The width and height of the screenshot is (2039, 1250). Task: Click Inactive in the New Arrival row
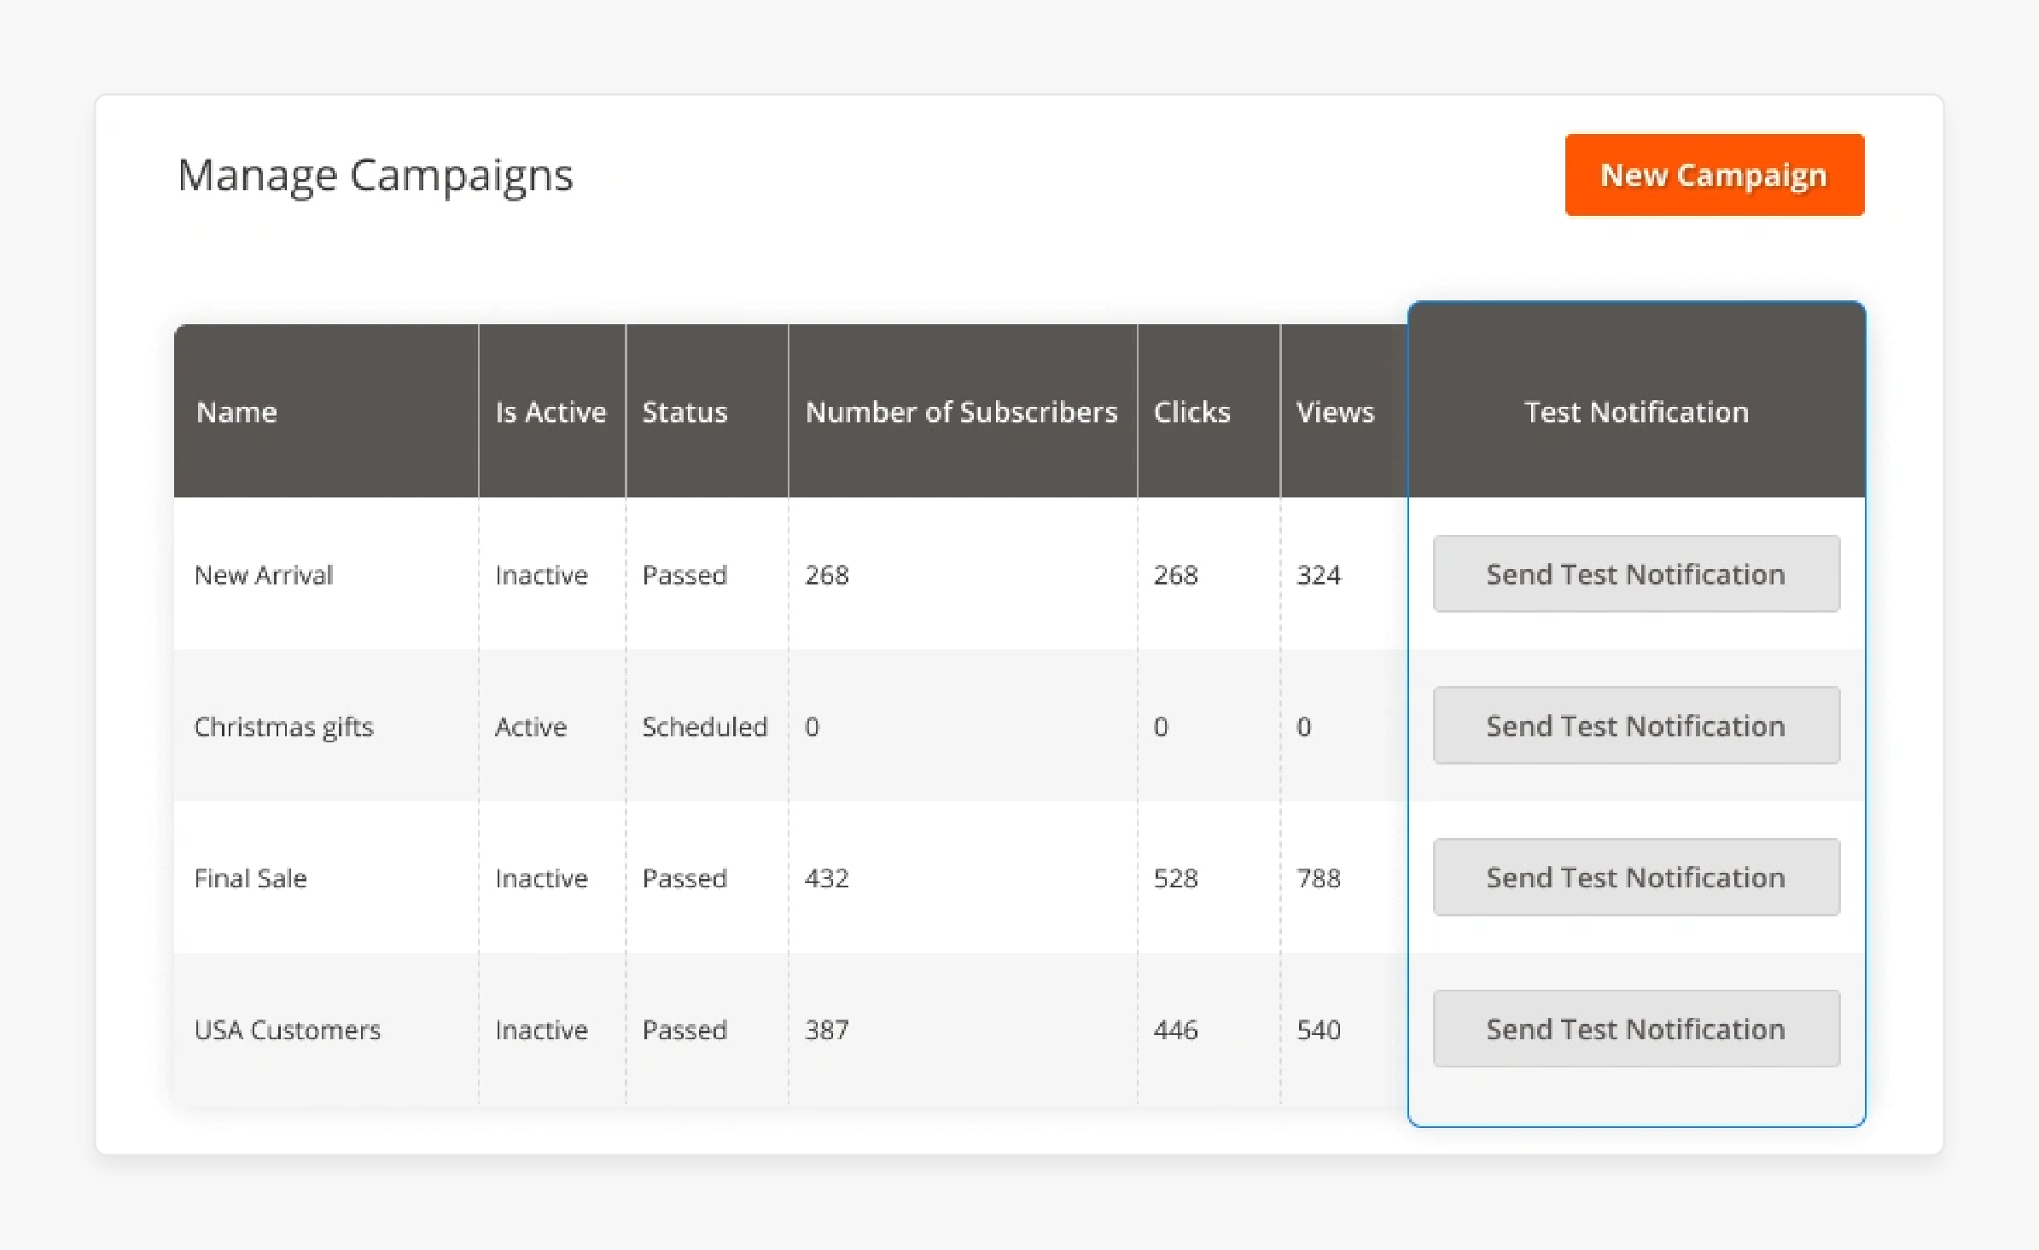541,575
